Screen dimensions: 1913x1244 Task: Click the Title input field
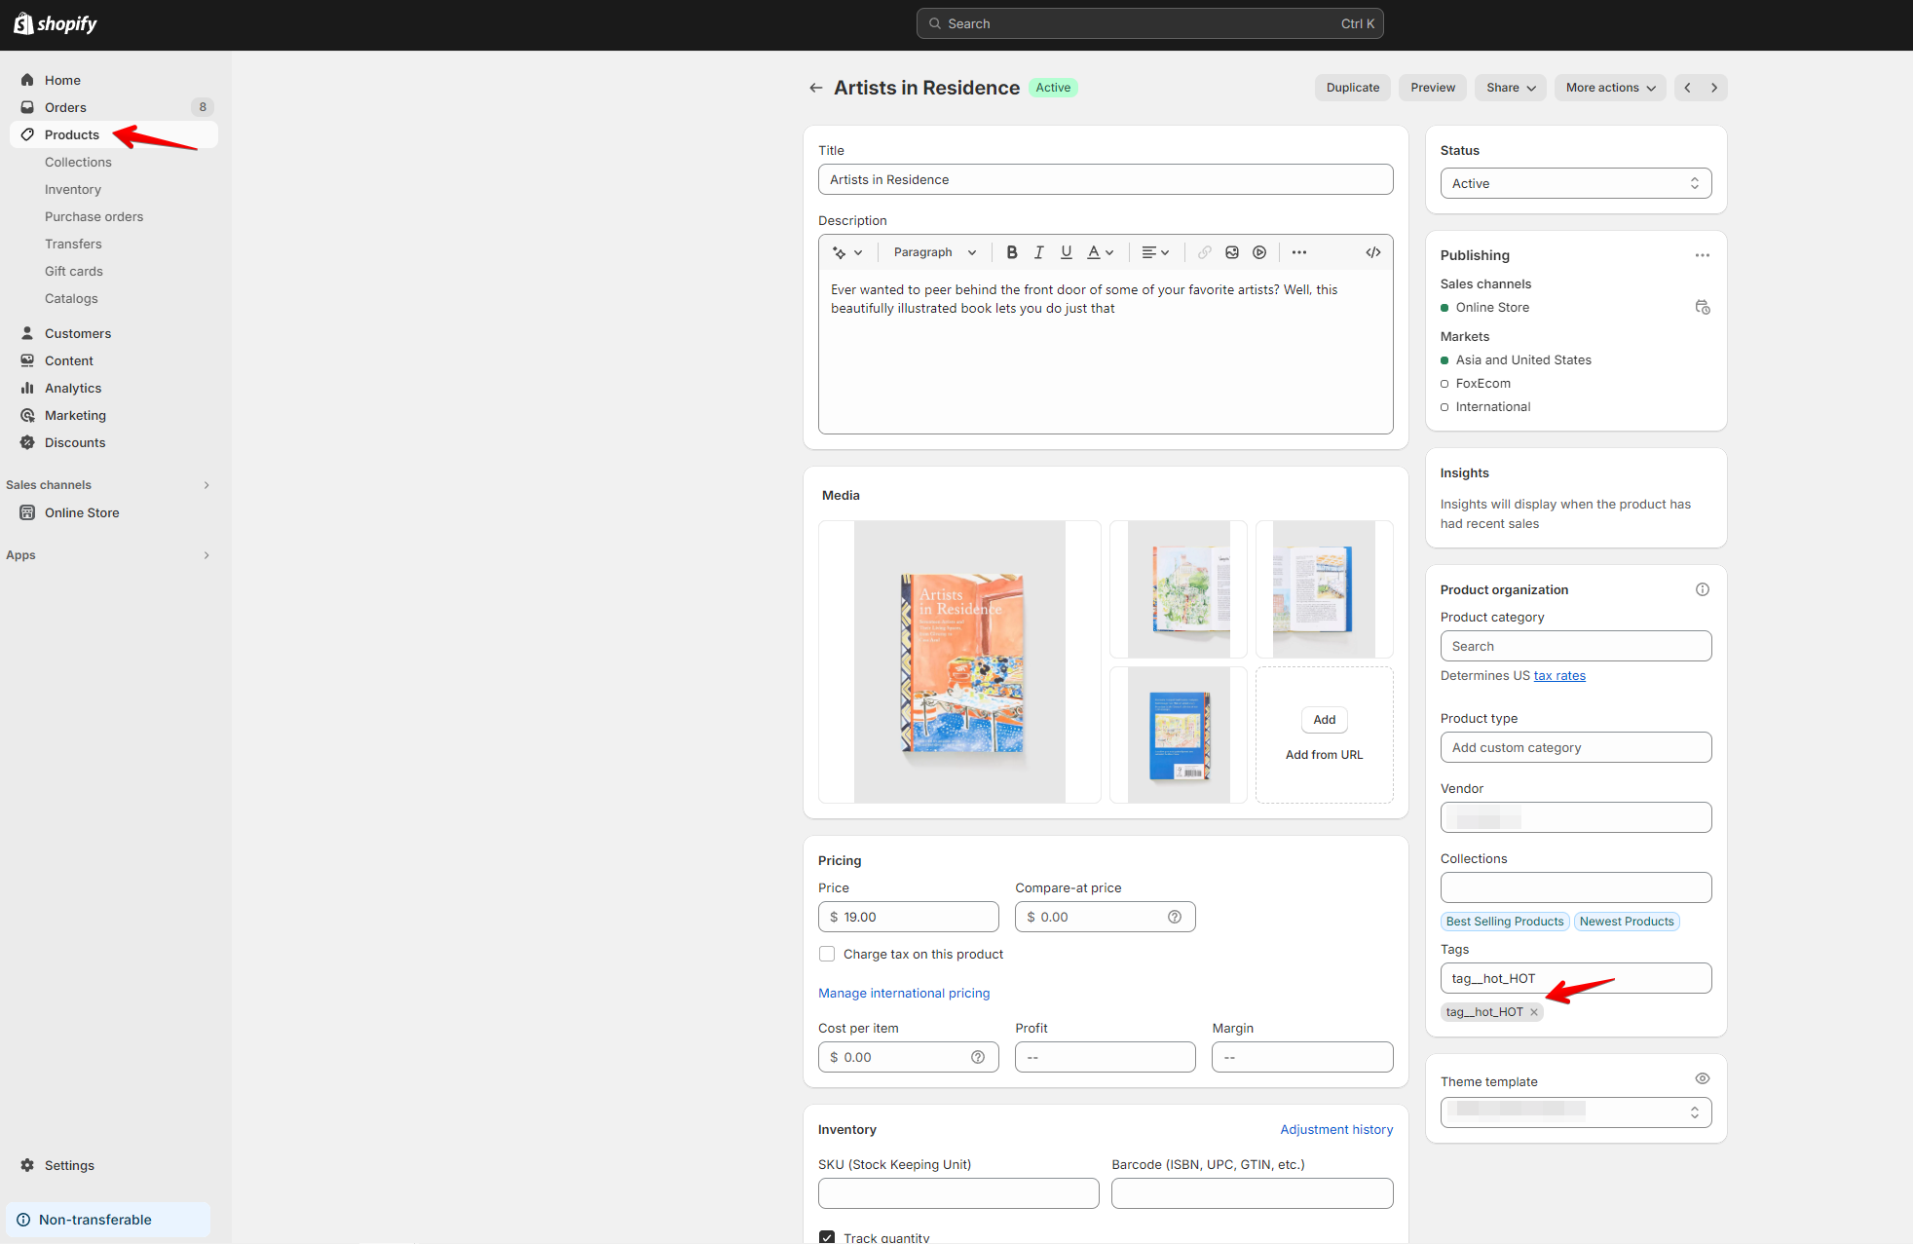tap(1106, 179)
